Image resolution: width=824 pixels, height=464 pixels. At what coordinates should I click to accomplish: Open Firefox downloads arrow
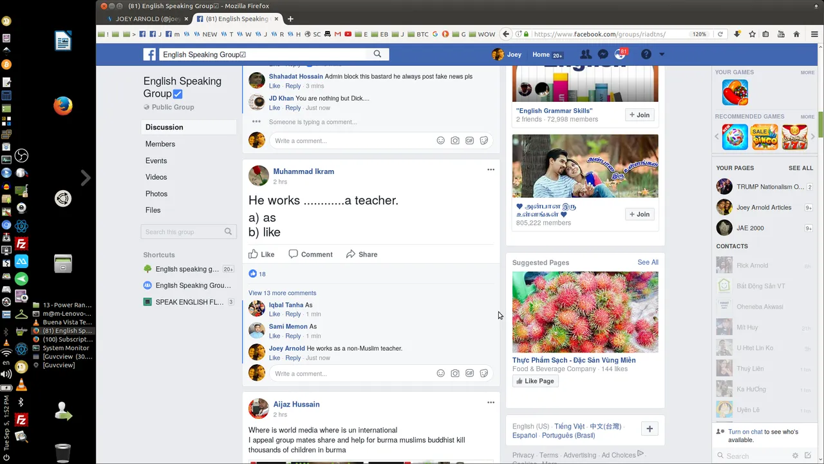pyautogui.click(x=737, y=34)
